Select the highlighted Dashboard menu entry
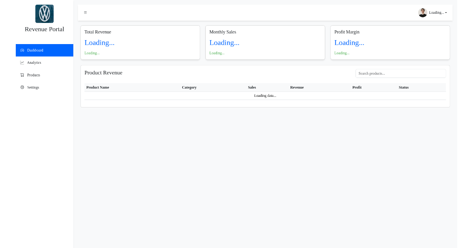The height and width of the screenshot is (248, 473). (x=35, y=50)
